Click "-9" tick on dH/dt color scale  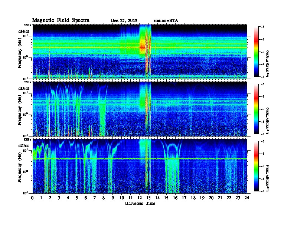click(262, 77)
